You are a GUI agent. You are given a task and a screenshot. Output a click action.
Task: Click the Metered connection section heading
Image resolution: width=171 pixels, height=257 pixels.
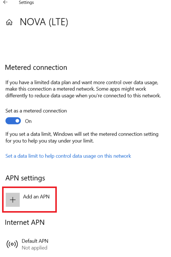(x=36, y=67)
